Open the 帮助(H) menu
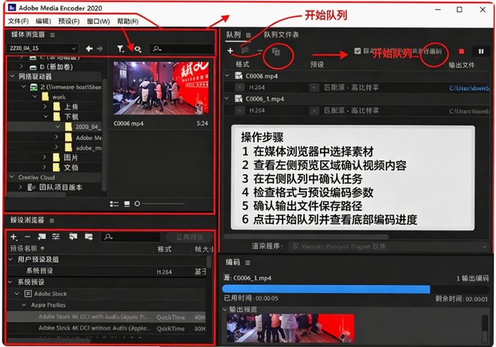This screenshot has height=347, width=496. [x=127, y=21]
